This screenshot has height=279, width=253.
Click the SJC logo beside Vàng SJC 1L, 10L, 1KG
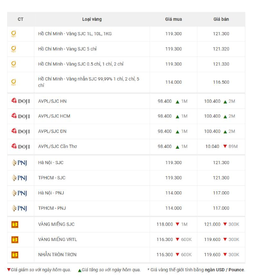coord(14,34)
